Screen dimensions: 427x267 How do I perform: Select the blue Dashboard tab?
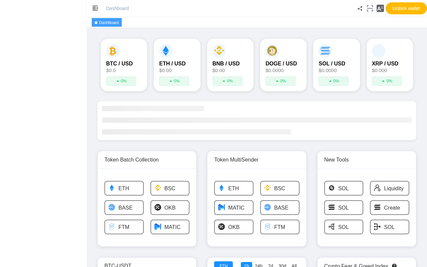coord(107,22)
